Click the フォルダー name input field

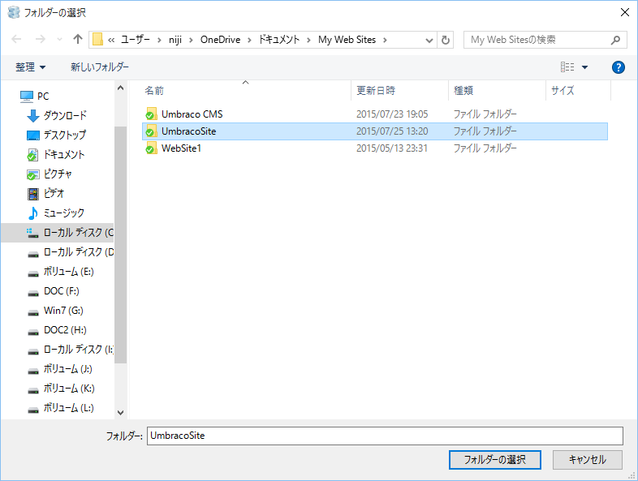click(x=385, y=436)
